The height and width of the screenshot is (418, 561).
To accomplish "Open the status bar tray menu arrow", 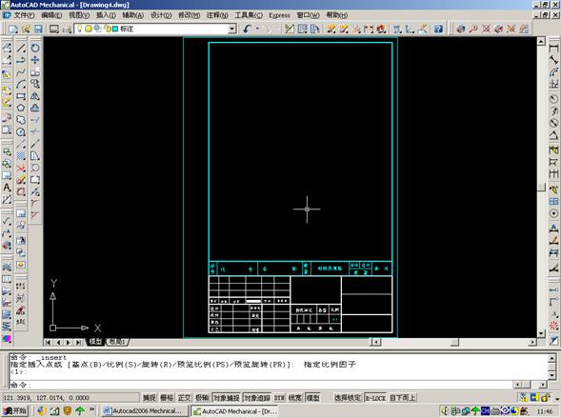I will [556, 398].
